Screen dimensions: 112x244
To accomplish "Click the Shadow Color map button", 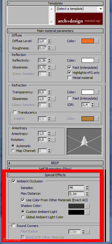I will [x=88, y=206].
